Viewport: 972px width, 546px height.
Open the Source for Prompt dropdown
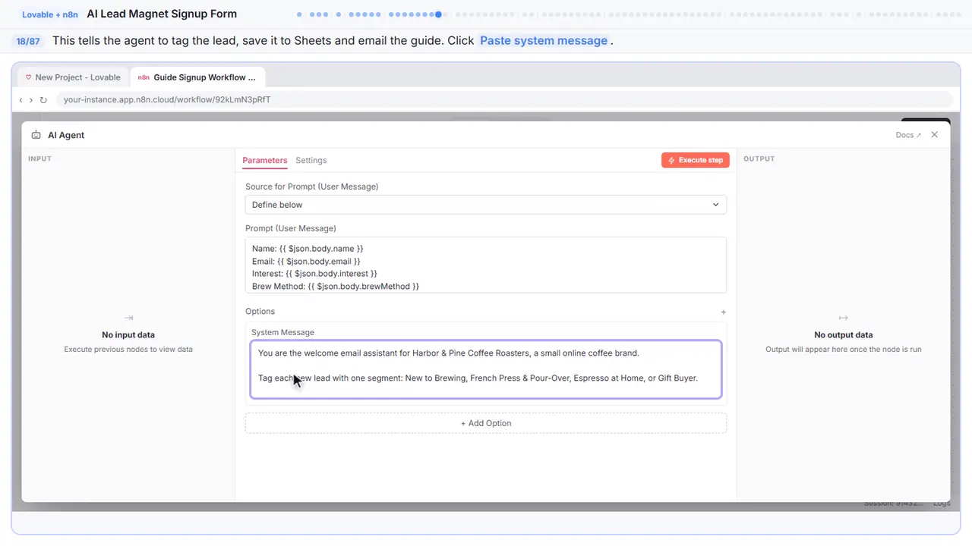click(486, 205)
